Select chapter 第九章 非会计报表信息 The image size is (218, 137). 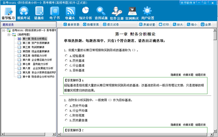coord(39,72)
